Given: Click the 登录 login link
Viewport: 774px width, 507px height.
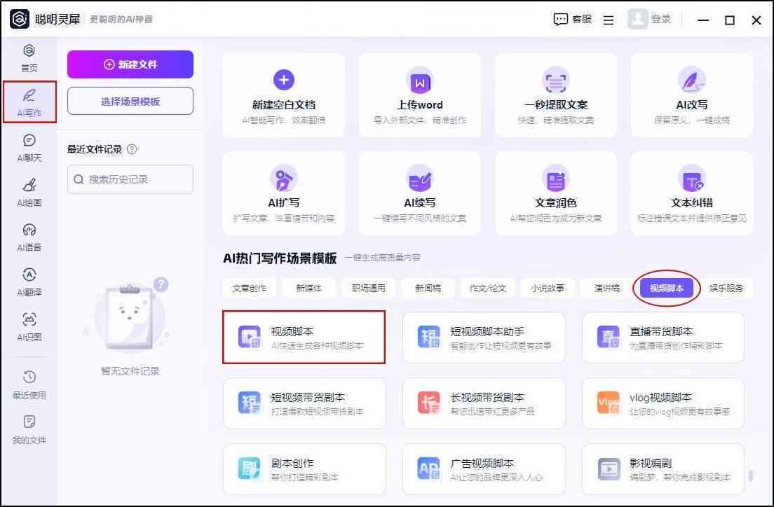Looking at the screenshot, I should pos(661,19).
